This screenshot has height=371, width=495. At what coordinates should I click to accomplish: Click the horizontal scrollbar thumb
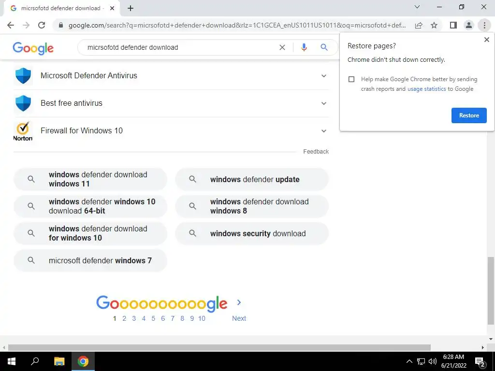pos(219,348)
